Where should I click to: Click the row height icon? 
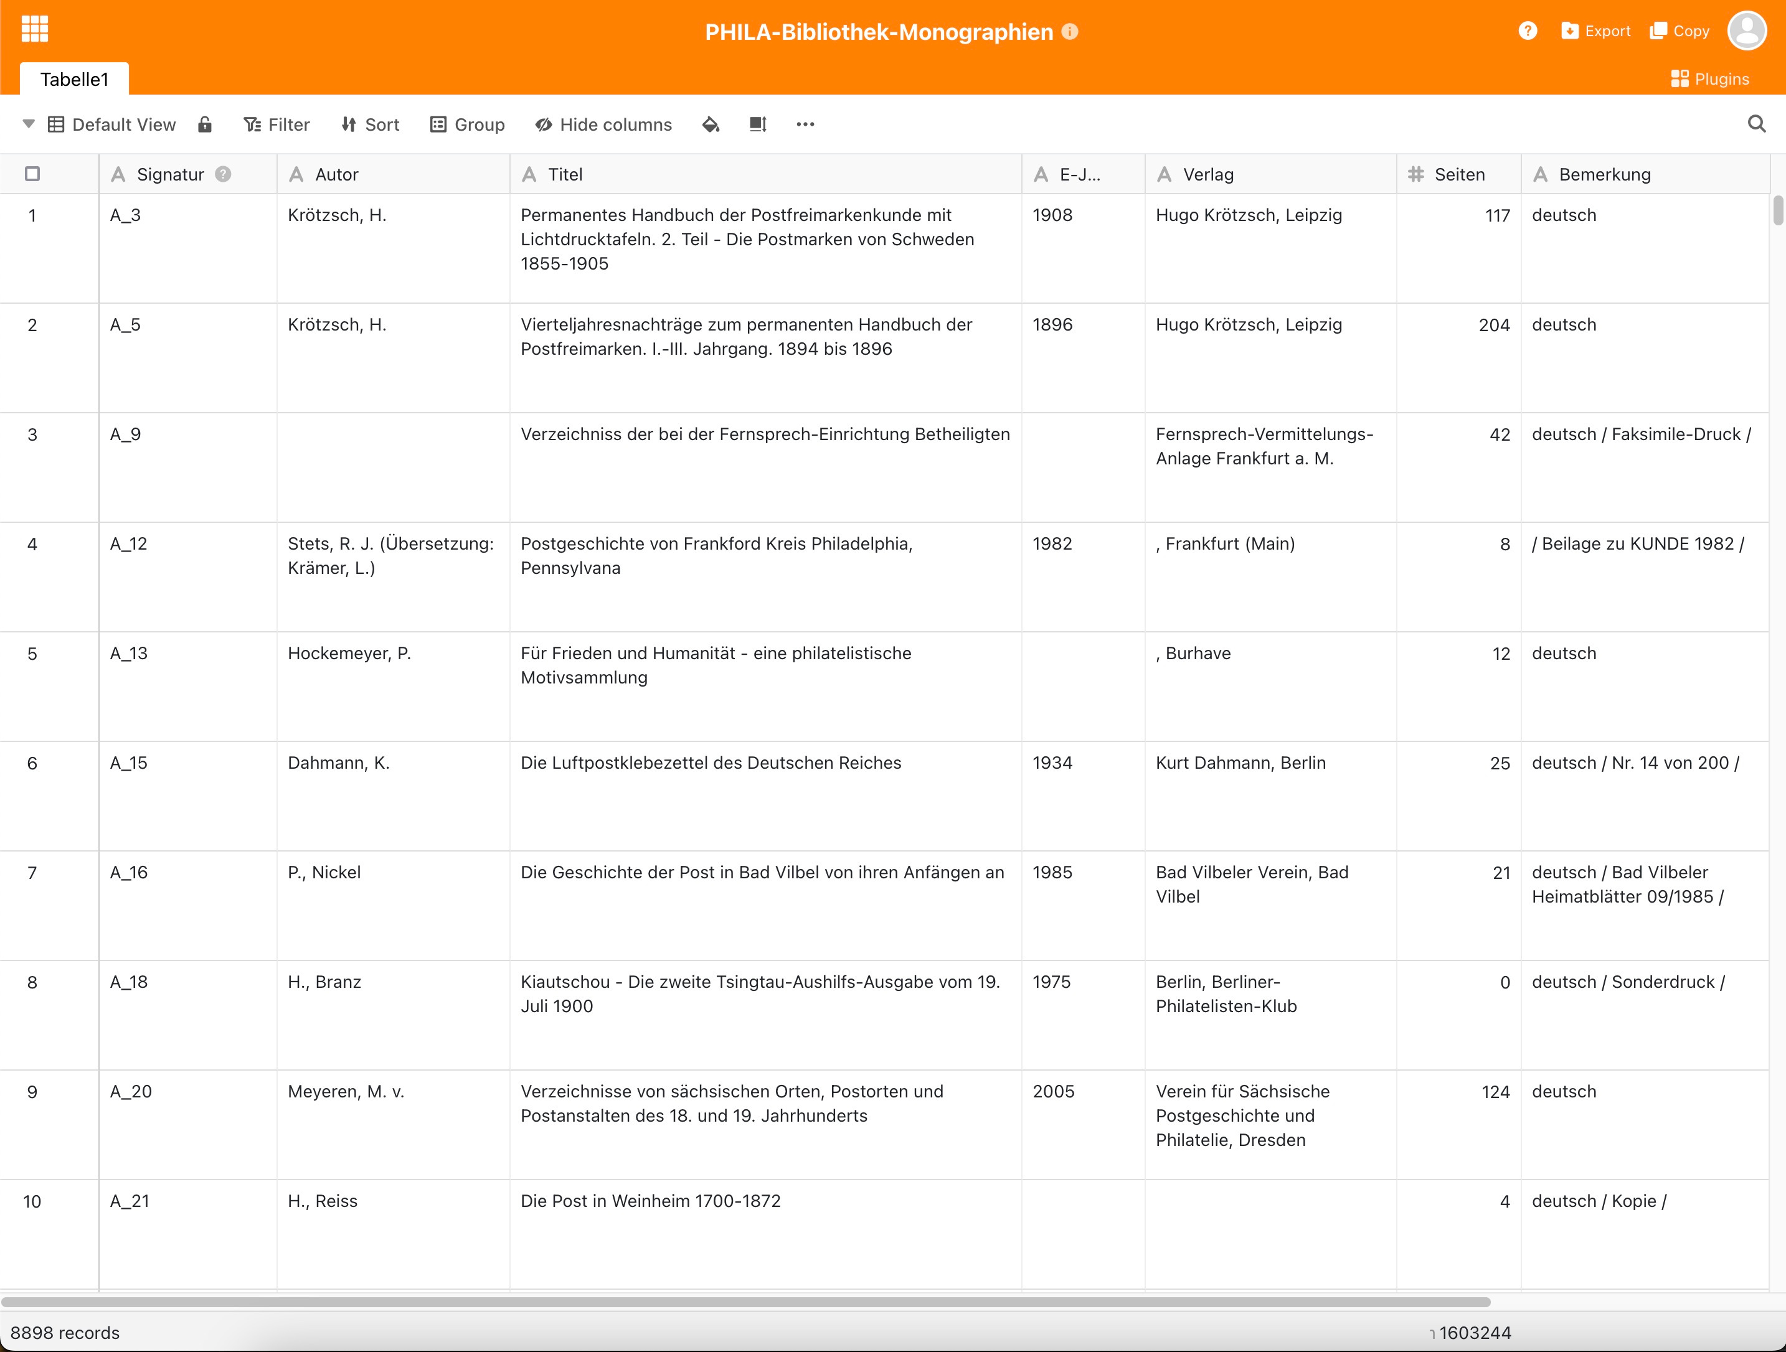[x=757, y=124]
